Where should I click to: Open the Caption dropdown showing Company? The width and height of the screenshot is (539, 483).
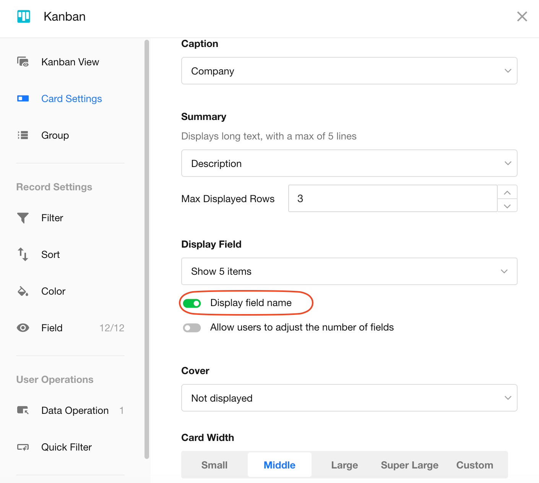point(349,71)
